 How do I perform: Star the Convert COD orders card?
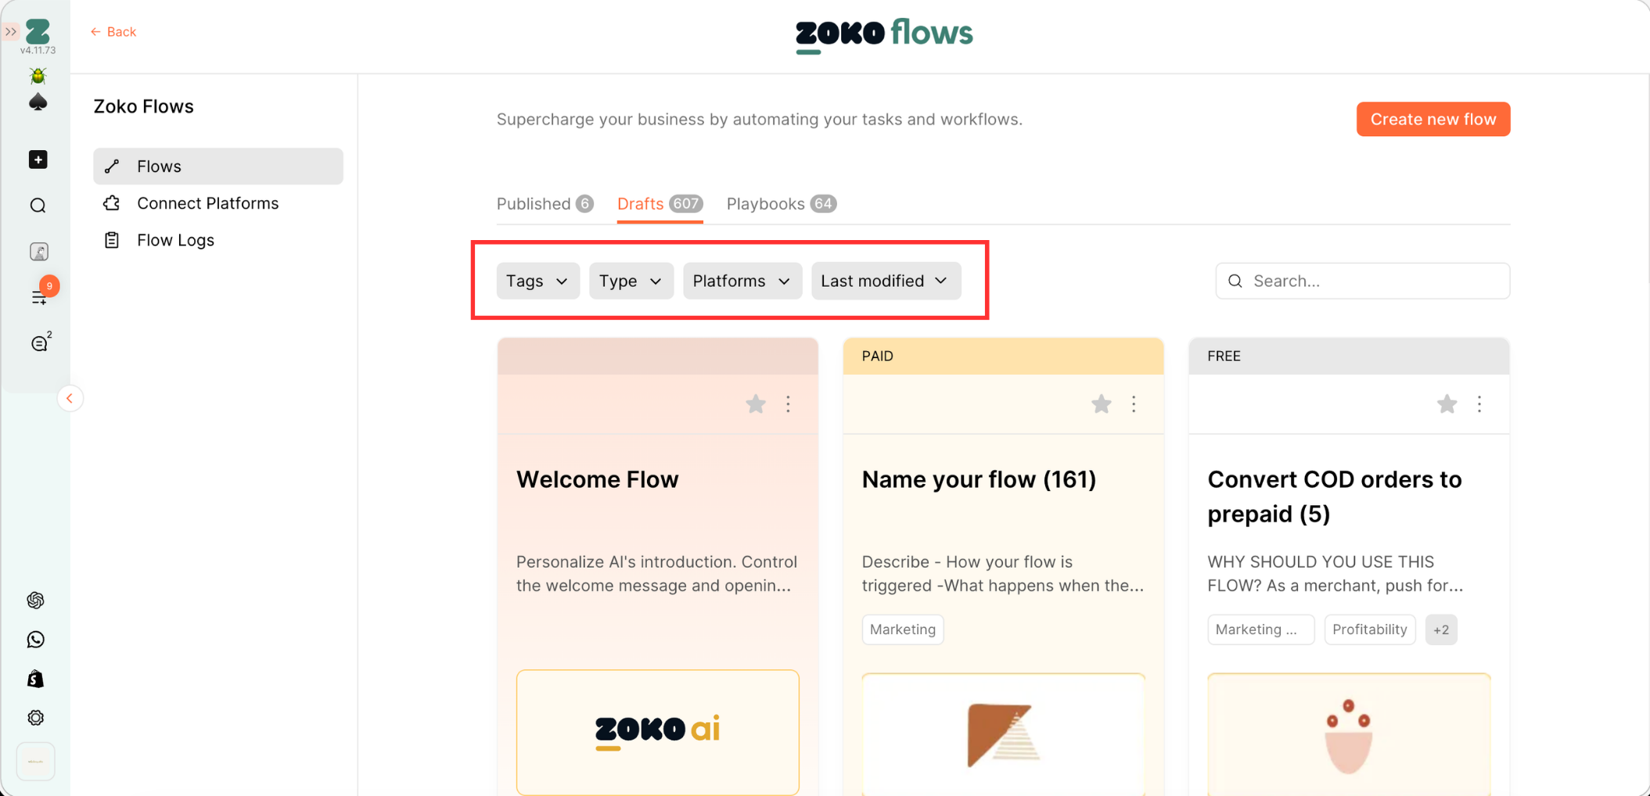click(x=1447, y=404)
